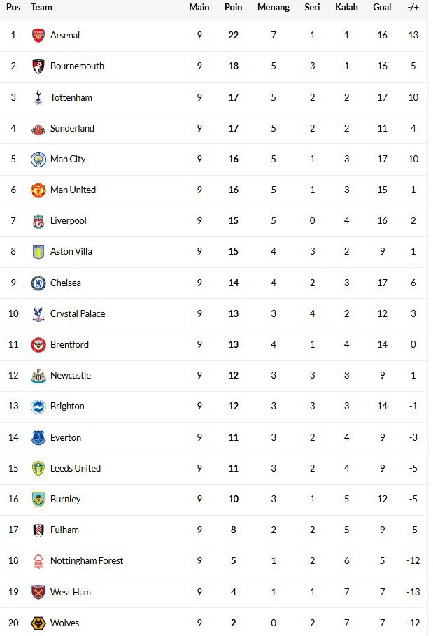Click the Kalah column header
433x636 pixels.
click(346, 8)
